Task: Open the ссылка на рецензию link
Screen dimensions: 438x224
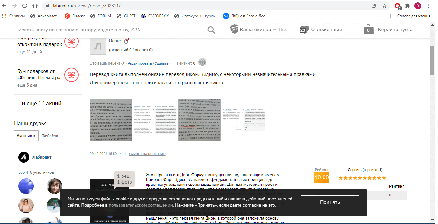Action: [147, 154]
